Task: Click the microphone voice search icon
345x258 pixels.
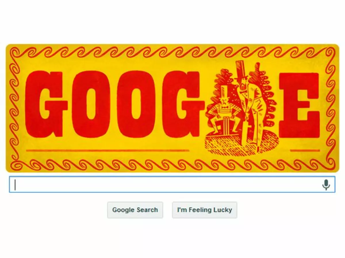Action: coord(326,185)
